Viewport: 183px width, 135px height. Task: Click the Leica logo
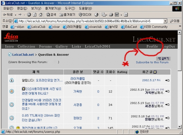coord(11,37)
